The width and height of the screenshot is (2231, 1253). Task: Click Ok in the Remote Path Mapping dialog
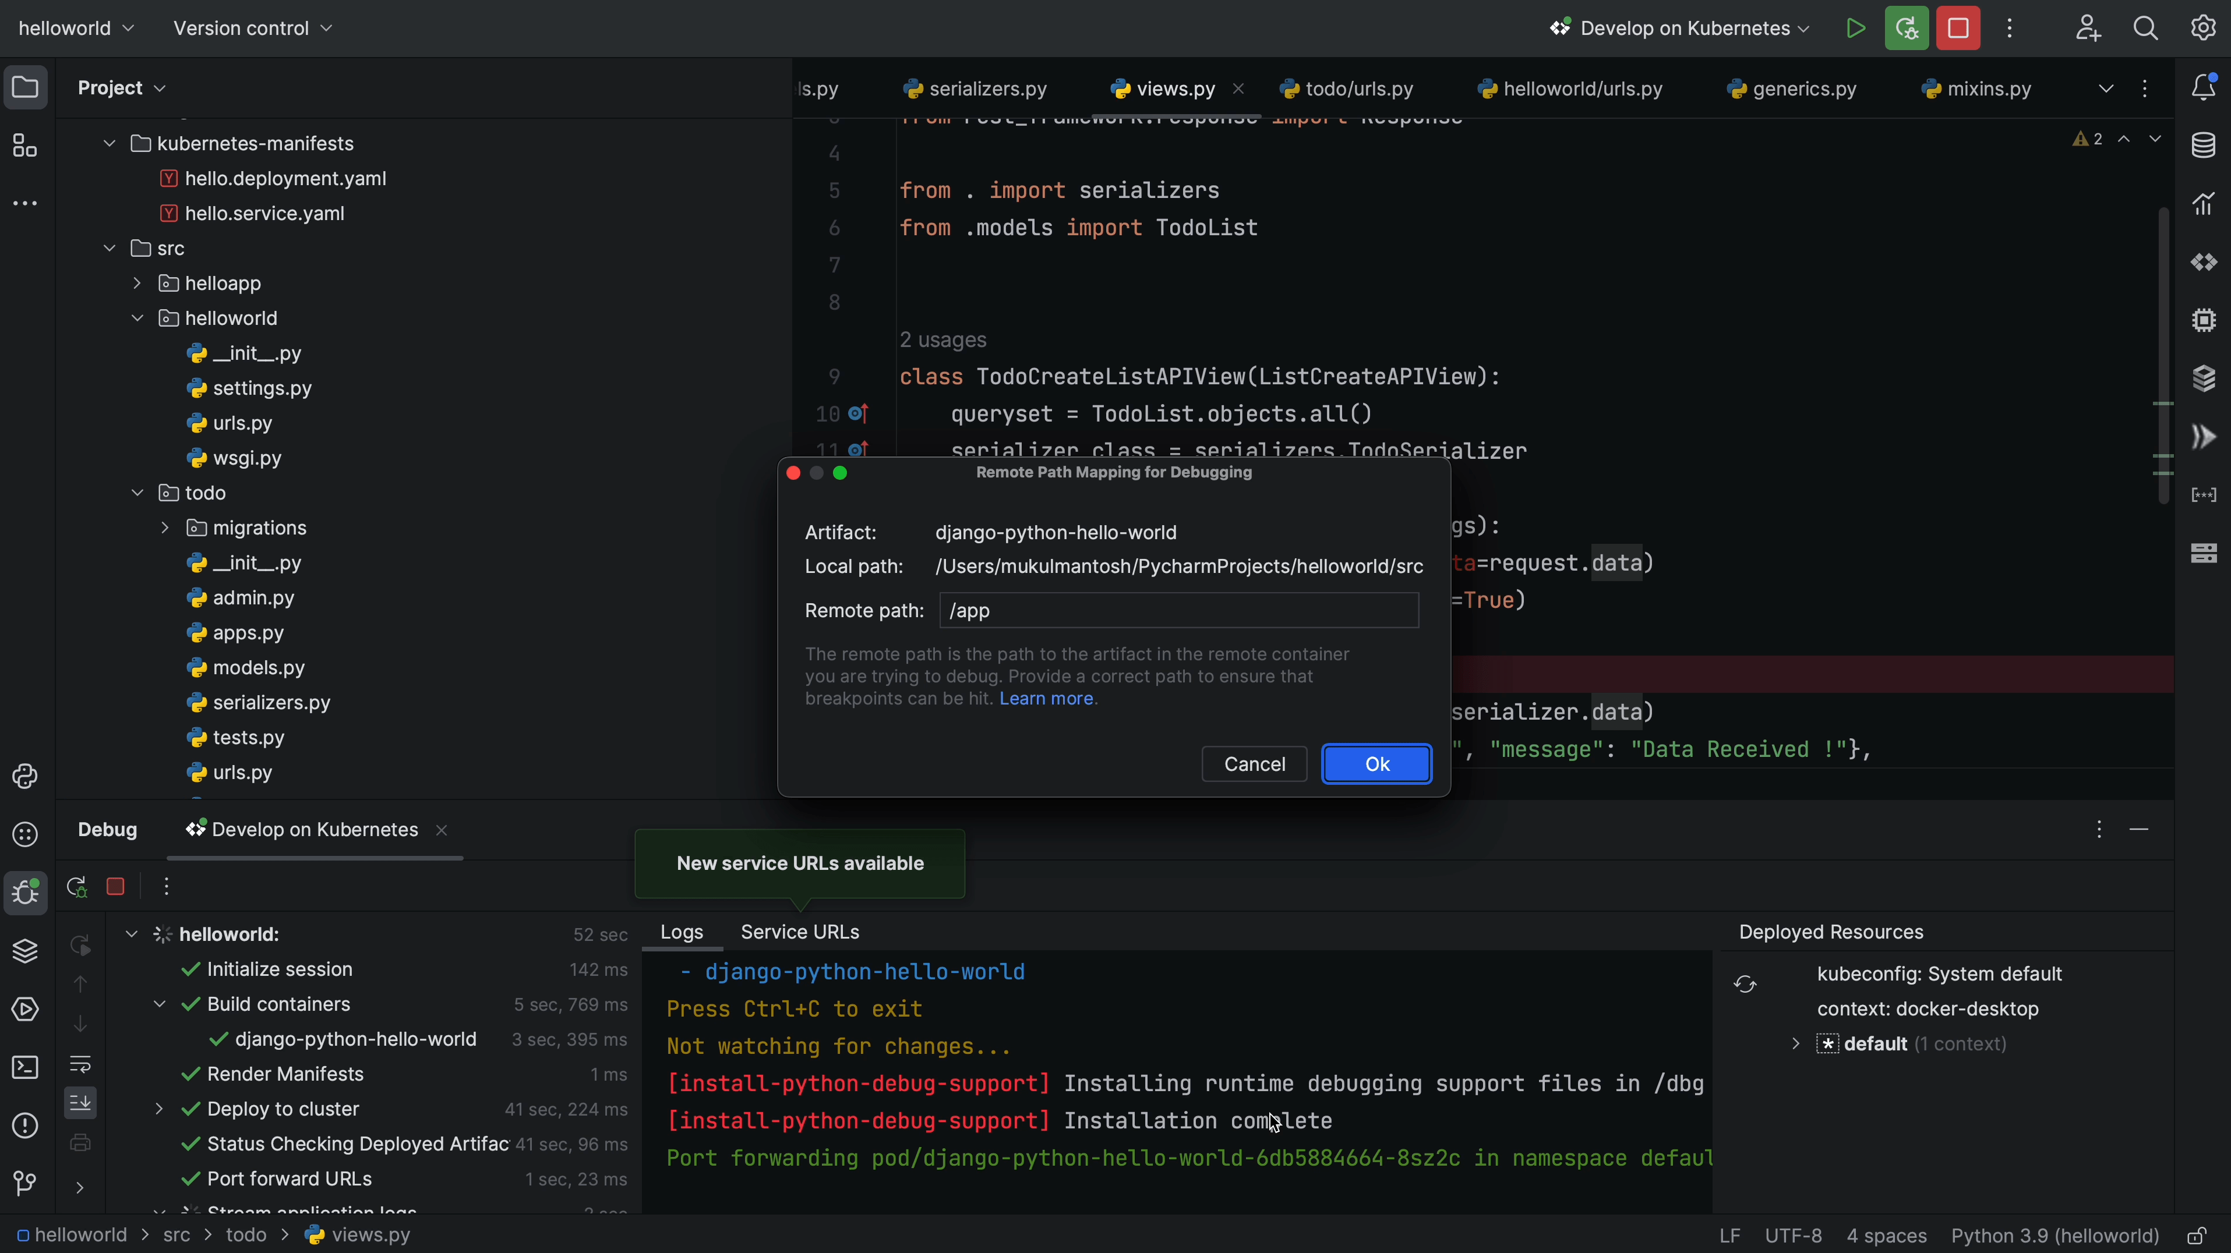click(x=1376, y=764)
